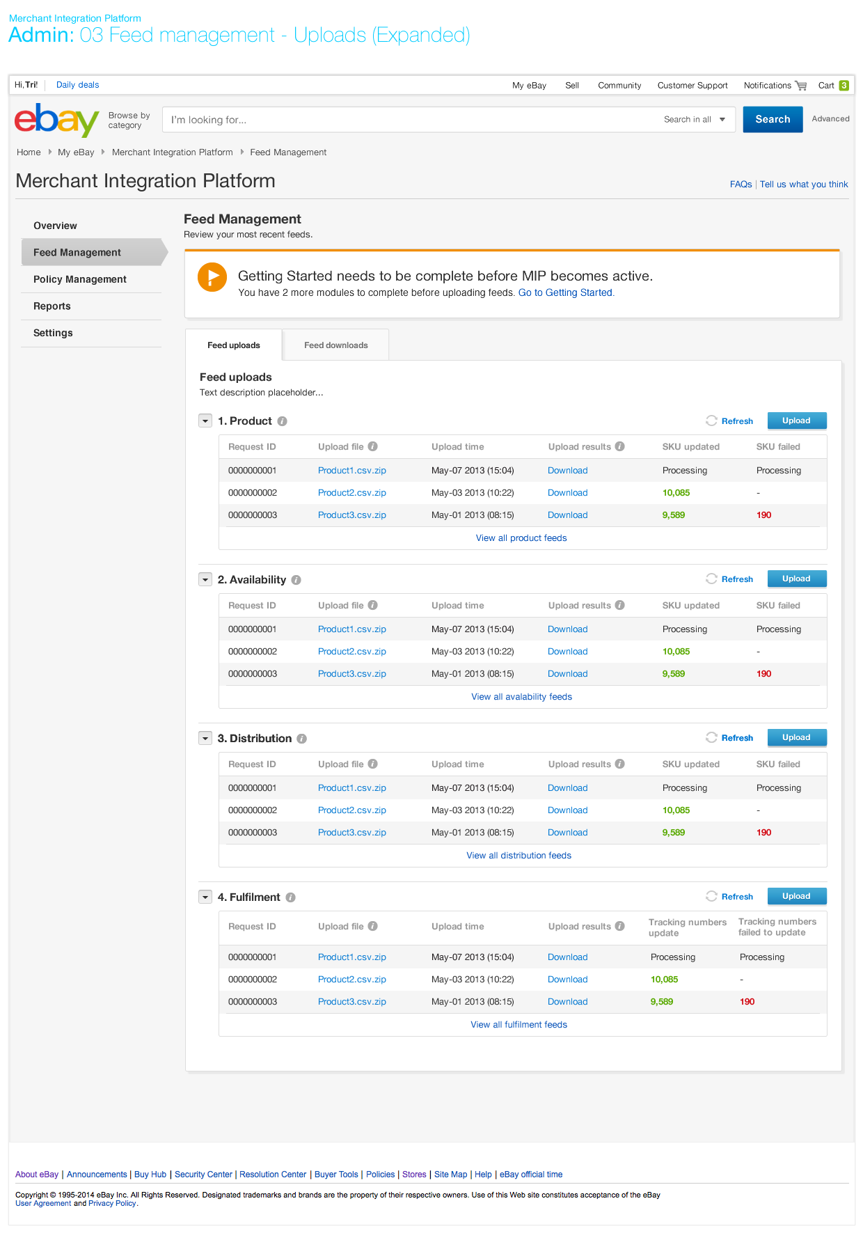
Task: Open View all fulfilment feeds link
Action: 519,1025
